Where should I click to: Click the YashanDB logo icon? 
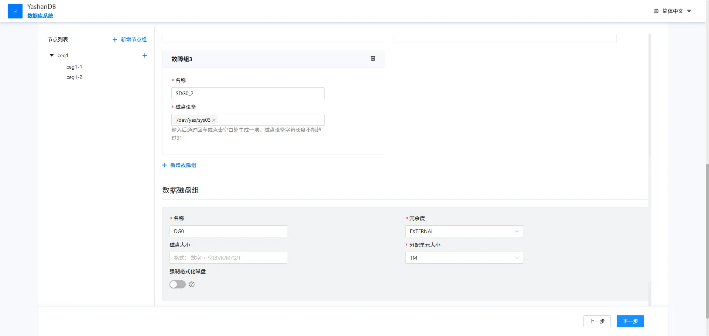click(x=15, y=11)
